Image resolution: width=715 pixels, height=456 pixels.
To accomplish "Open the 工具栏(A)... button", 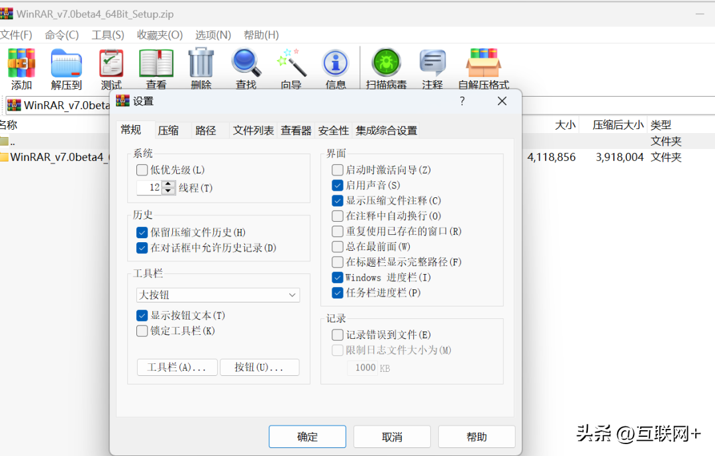I will click(x=177, y=367).
